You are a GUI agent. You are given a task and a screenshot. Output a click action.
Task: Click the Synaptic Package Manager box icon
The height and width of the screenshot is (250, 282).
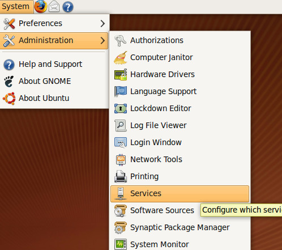(121, 228)
